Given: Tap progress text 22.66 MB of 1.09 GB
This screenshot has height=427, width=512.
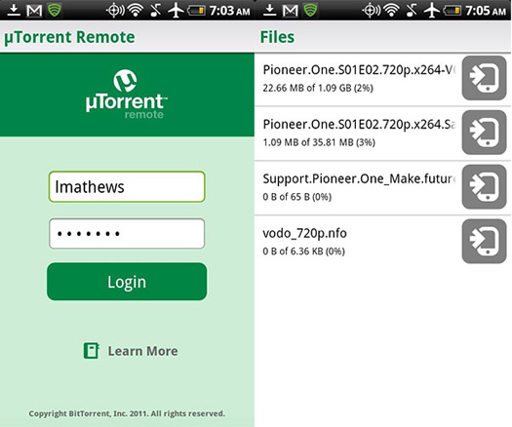Looking at the screenshot, I should click(318, 88).
